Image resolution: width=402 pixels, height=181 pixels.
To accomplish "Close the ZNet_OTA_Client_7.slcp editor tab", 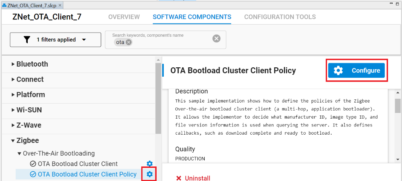I will click(60, 6).
